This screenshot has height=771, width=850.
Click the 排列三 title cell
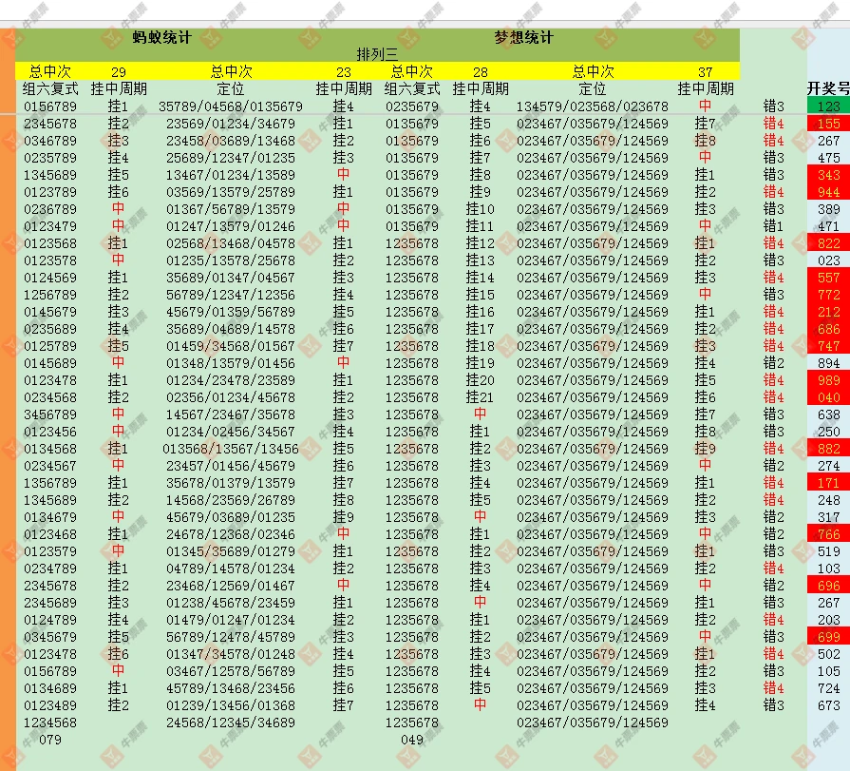point(377,54)
